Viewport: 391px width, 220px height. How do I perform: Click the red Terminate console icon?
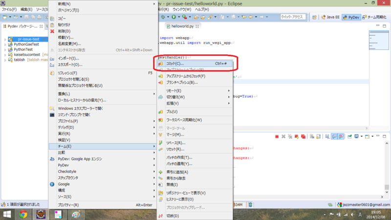[x=277, y=136]
